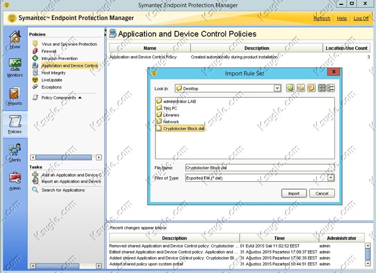This screenshot has height=273, width=376.
Task: Click the Cancel button
Action: coord(322,193)
